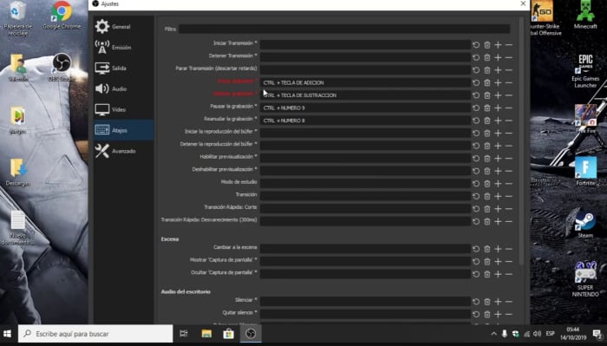Viewport: 607px width, 346px height.
Task: Select the OBS Studio desktop shortcut
Action: 62,68
